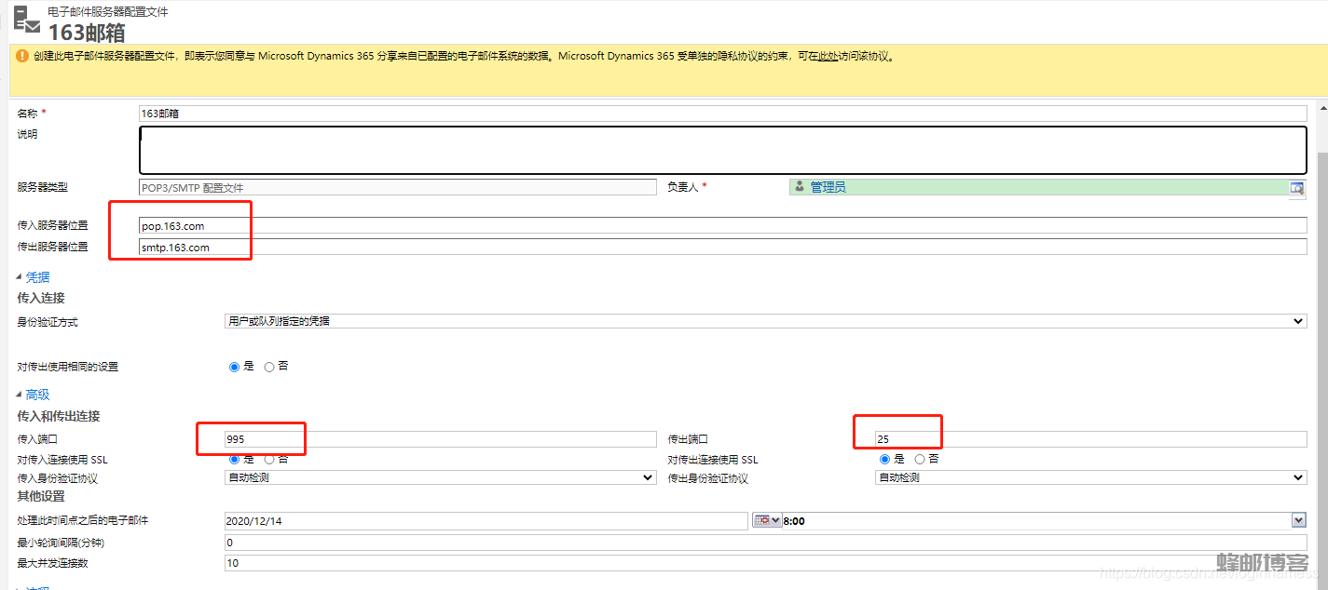Open the 8:00 time dropdown arrow
1328x590 pixels.
tap(1299, 521)
